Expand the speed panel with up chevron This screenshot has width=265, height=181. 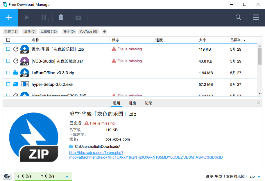click(x=67, y=177)
